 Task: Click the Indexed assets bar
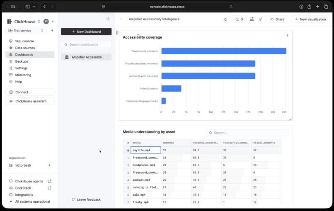[171, 88]
